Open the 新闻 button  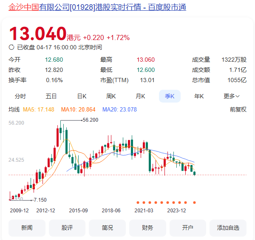click(27, 228)
